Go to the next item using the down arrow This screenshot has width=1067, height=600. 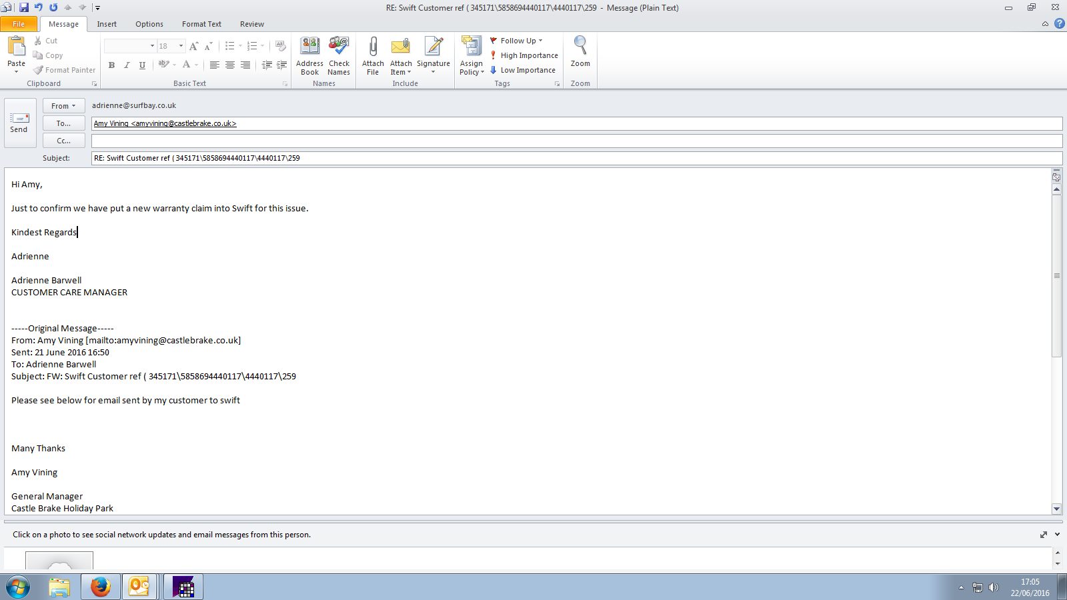coord(83,7)
